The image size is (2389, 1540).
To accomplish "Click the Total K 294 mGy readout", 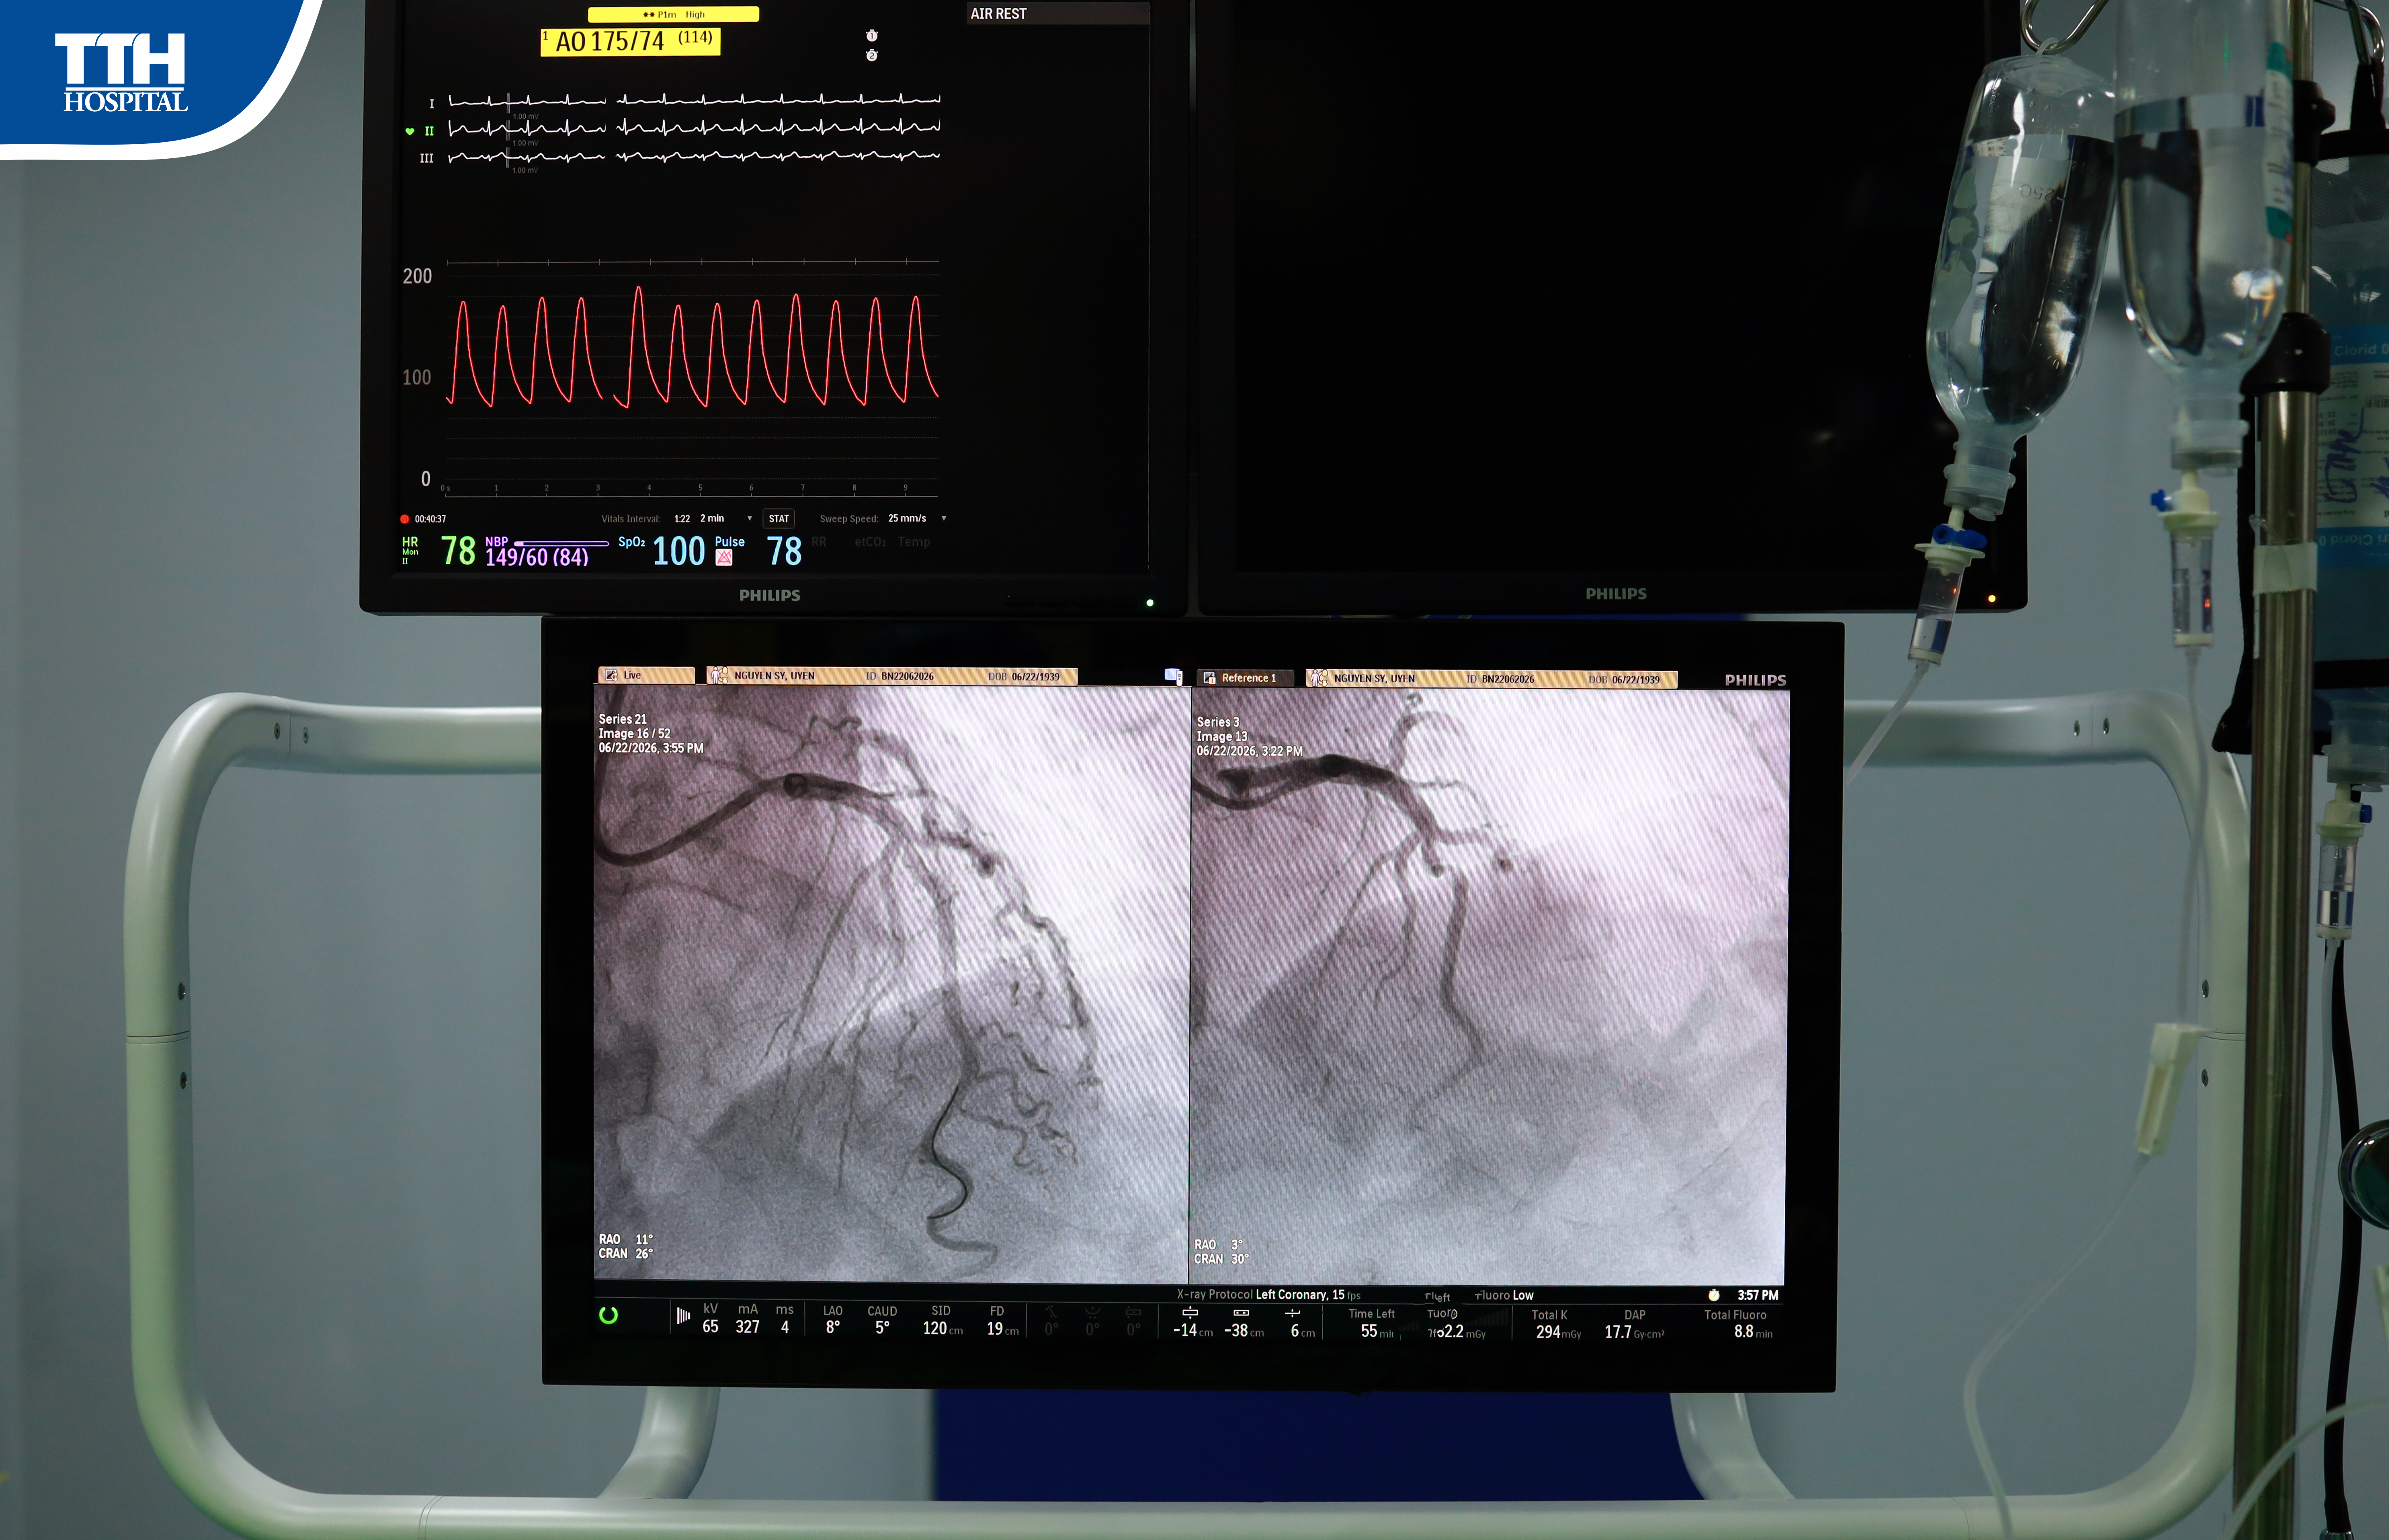I will (x=1556, y=1324).
